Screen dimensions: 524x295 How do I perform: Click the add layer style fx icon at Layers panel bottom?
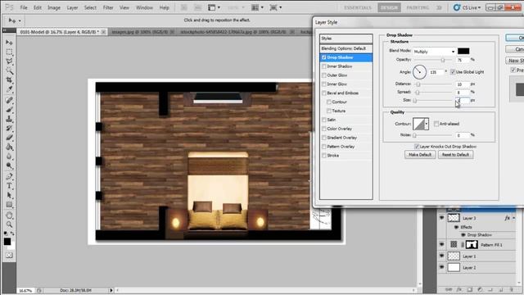click(459, 289)
